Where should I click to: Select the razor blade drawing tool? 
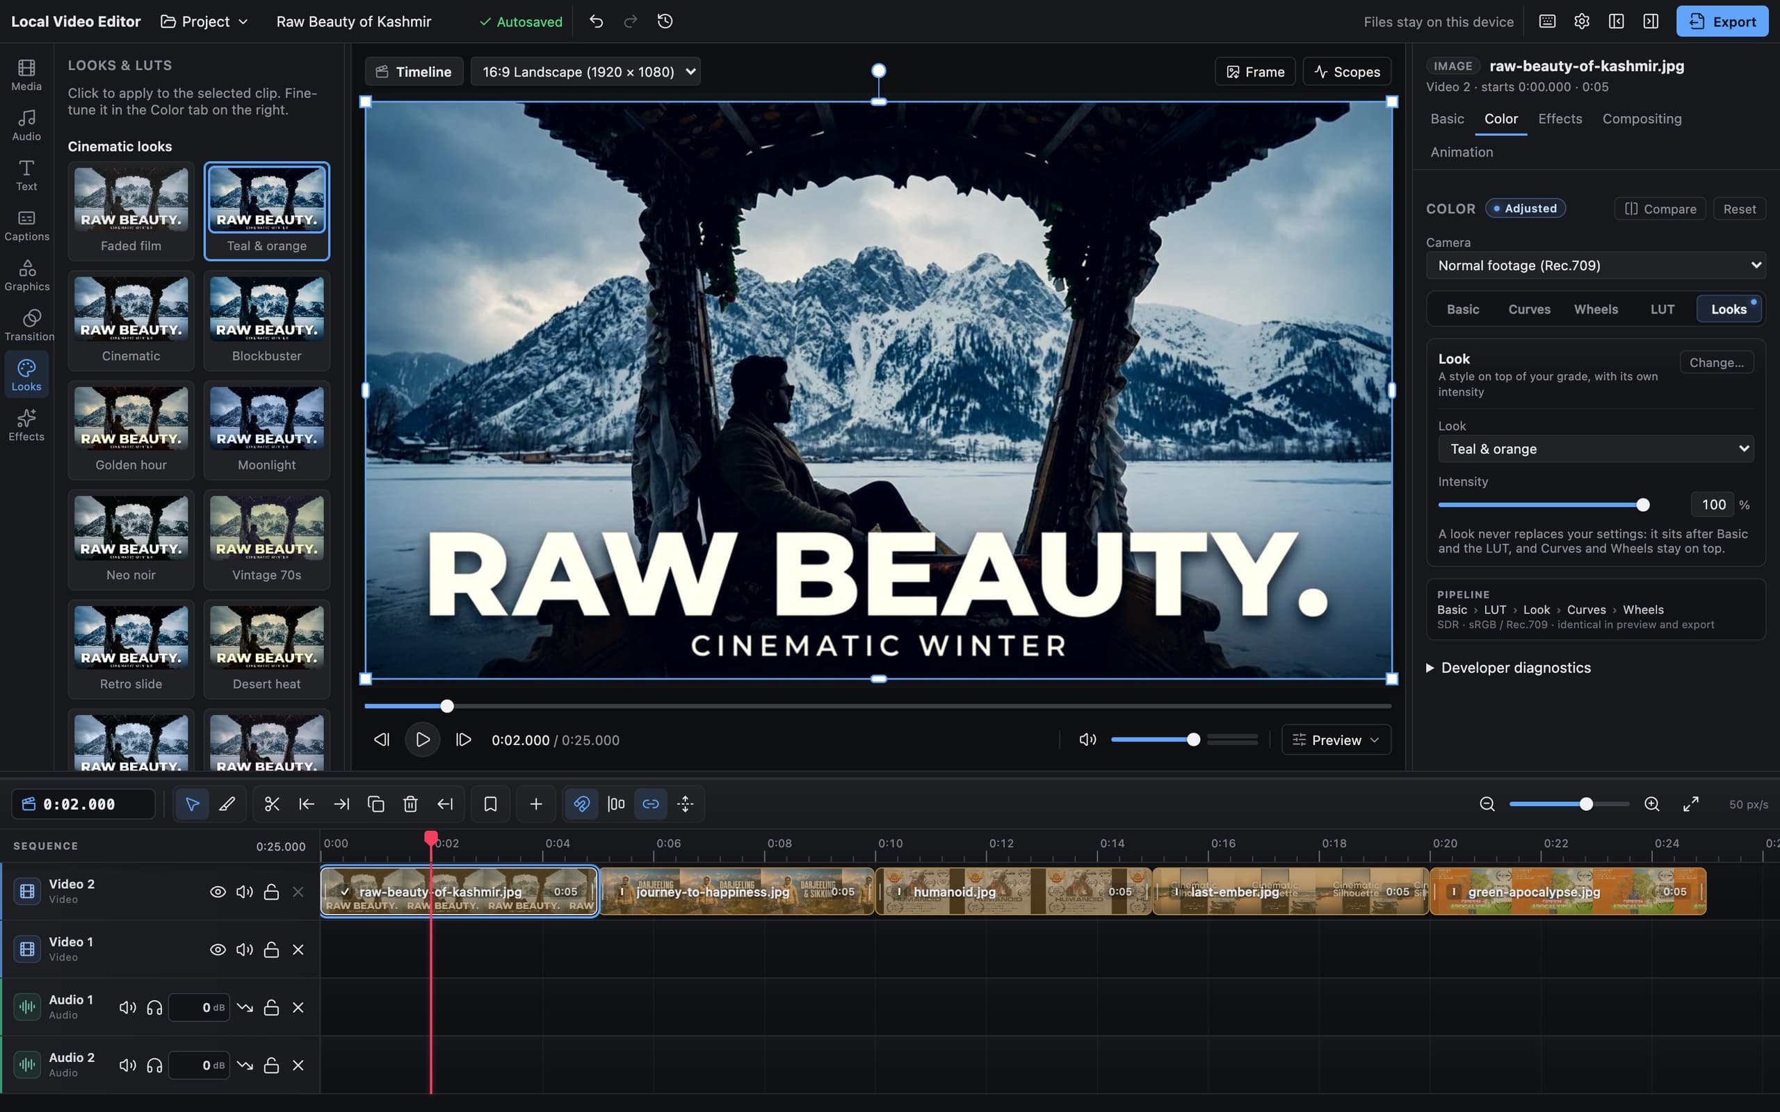pyautogui.click(x=227, y=804)
